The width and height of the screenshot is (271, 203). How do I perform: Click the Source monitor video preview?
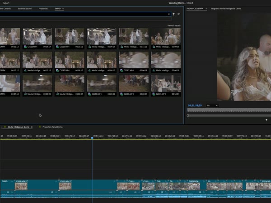244,57
